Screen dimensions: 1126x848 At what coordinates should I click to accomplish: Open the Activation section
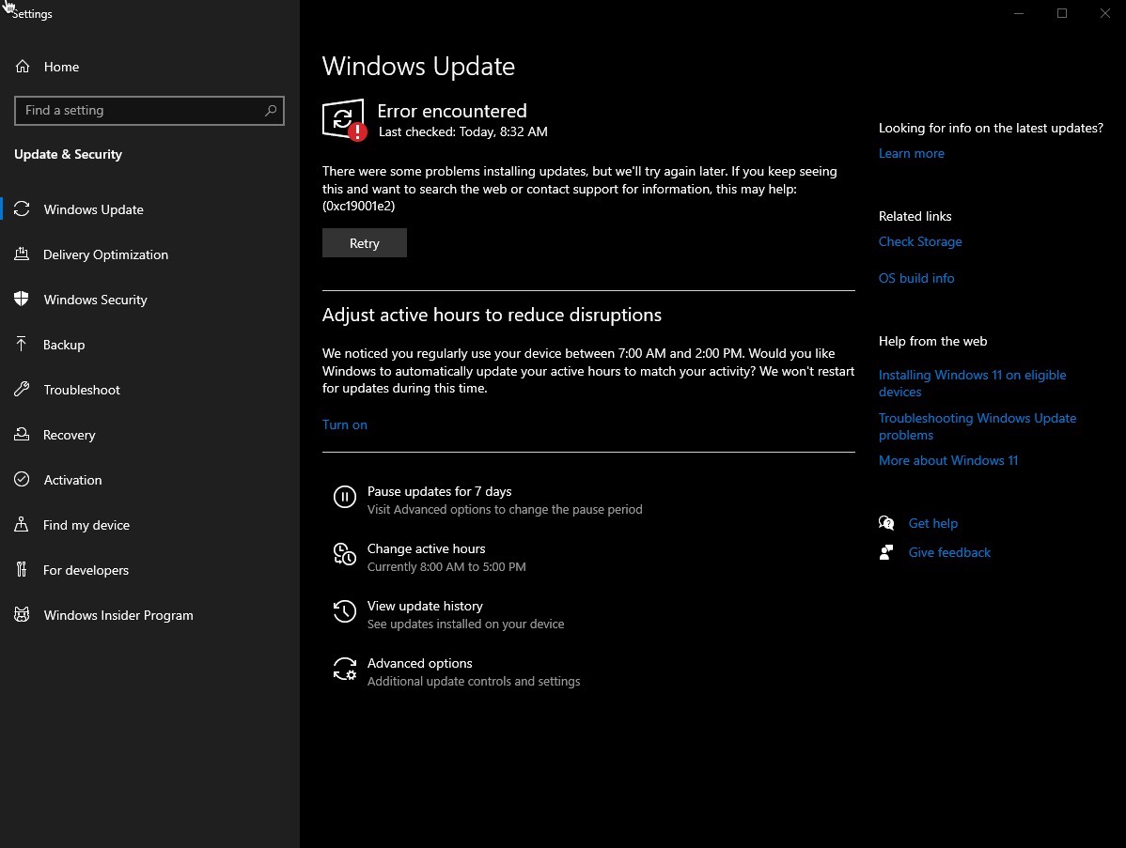click(149, 480)
